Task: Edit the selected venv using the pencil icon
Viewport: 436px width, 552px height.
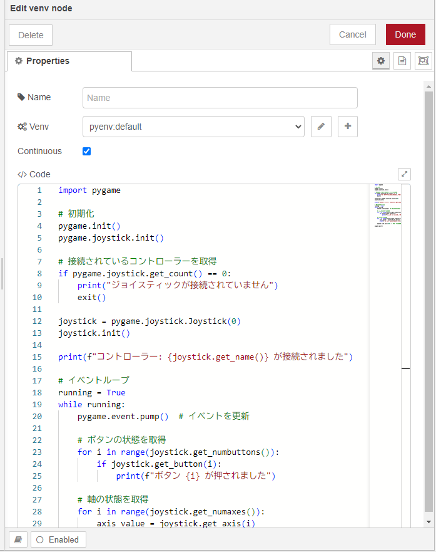Action: point(321,127)
